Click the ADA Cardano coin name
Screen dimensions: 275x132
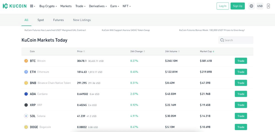[x=39, y=94]
